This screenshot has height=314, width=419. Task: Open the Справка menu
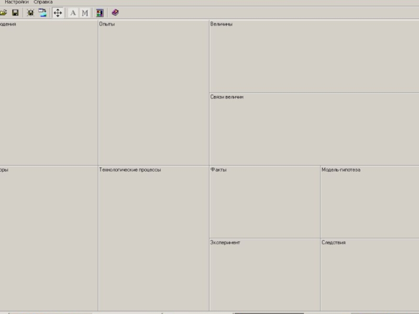43,2
